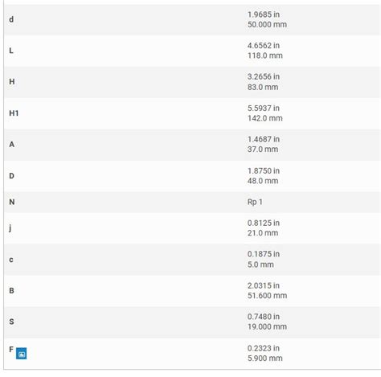The width and height of the screenshot is (381, 377).
Task: Click the j dimension label
Action: [x=10, y=228]
